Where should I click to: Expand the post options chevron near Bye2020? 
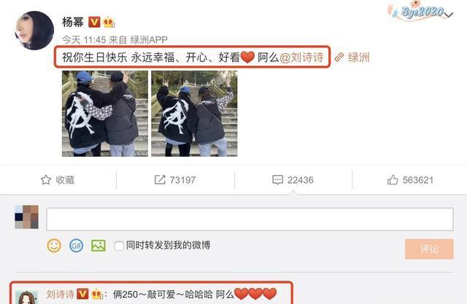(x=449, y=15)
